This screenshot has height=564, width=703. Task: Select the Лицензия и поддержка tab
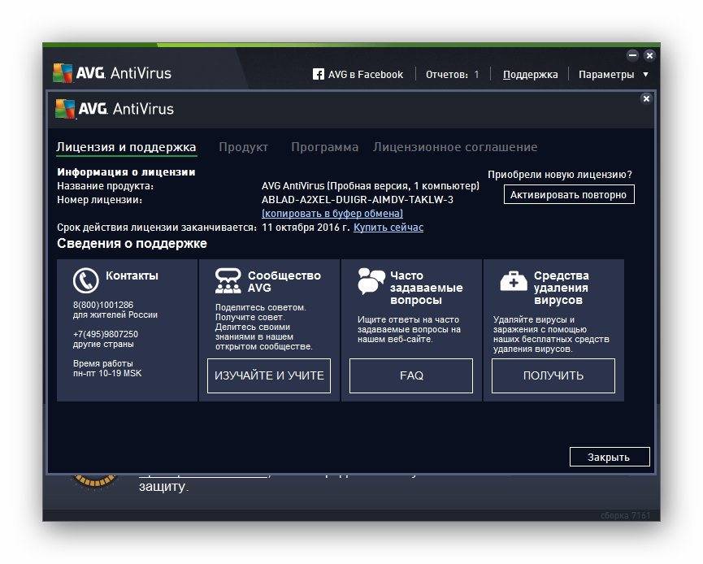coord(127,147)
